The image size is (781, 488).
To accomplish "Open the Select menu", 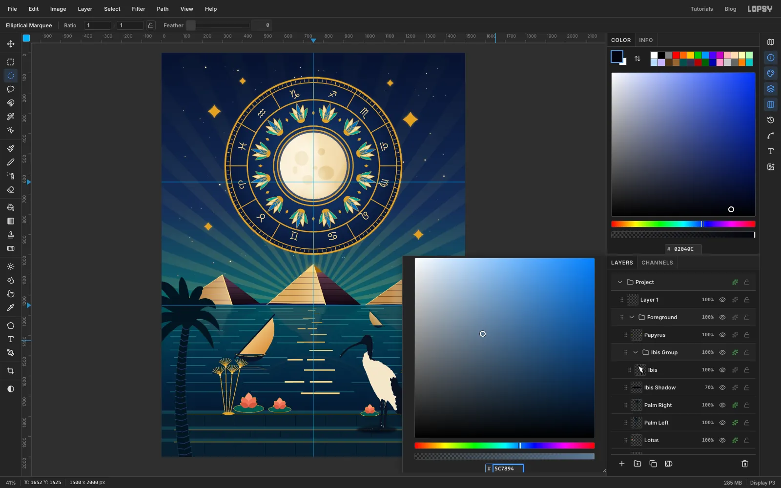I will (x=112, y=9).
